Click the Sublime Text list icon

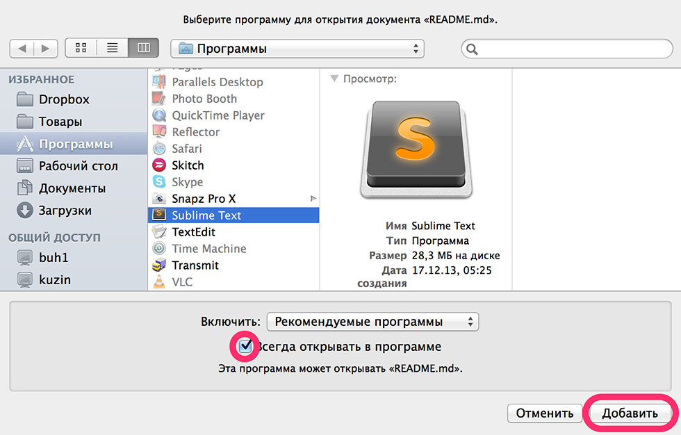tap(159, 215)
